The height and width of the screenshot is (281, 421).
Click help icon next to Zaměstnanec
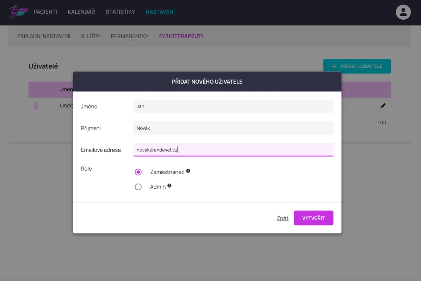coord(188,171)
